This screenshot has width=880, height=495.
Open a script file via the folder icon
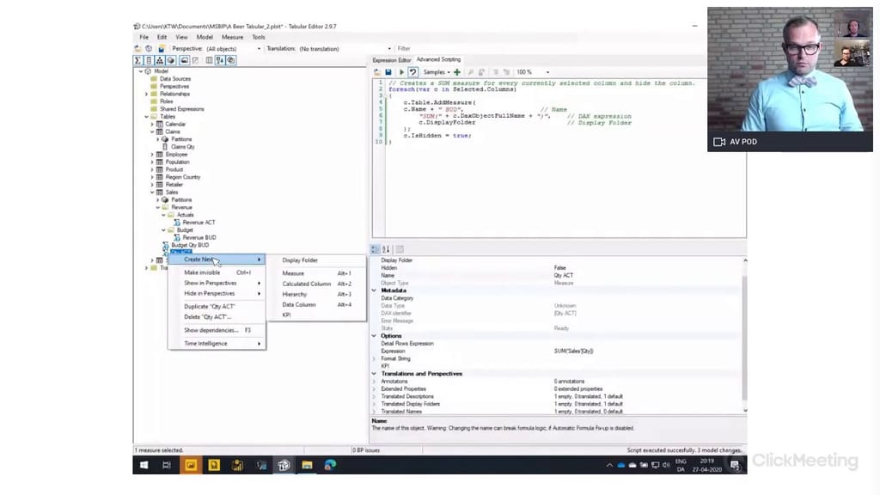pyautogui.click(x=378, y=72)
